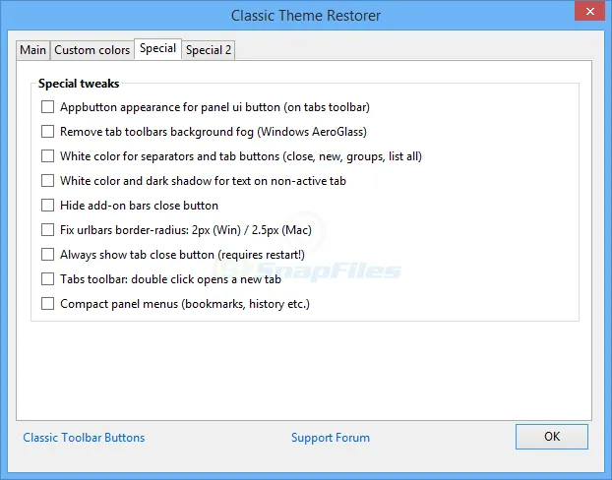Check Tabs toolbar double click opens new tab

point(47,279)
